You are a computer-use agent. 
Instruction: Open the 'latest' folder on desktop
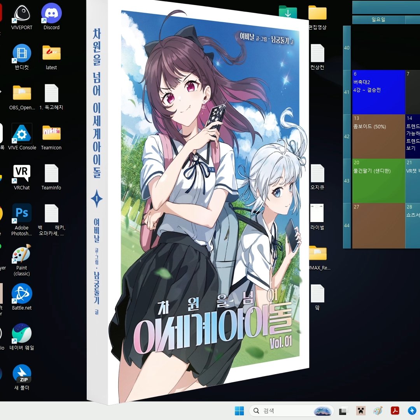pos(51,57)
